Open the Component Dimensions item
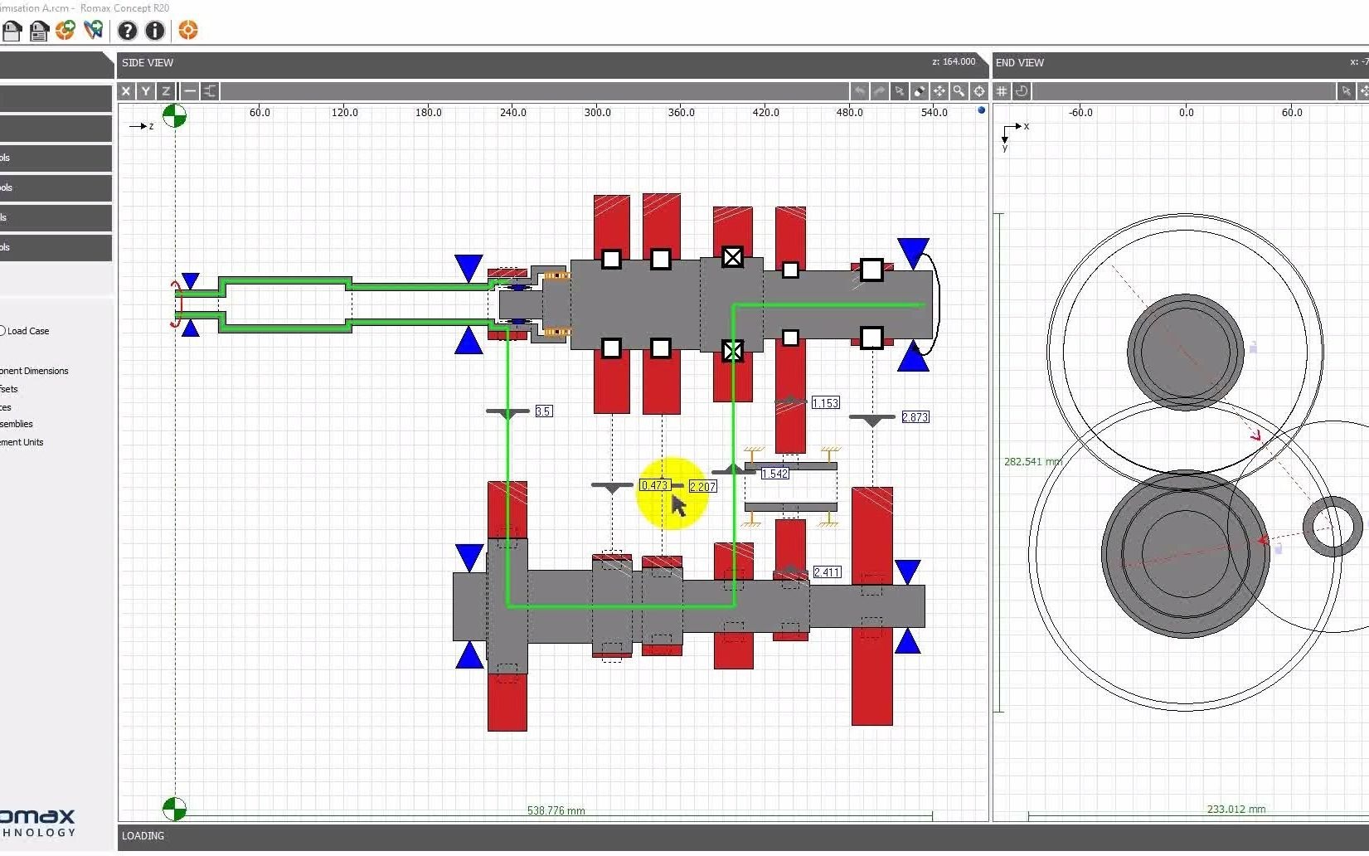This screenshot has height=856, width=1369. [x=34, y=371]
